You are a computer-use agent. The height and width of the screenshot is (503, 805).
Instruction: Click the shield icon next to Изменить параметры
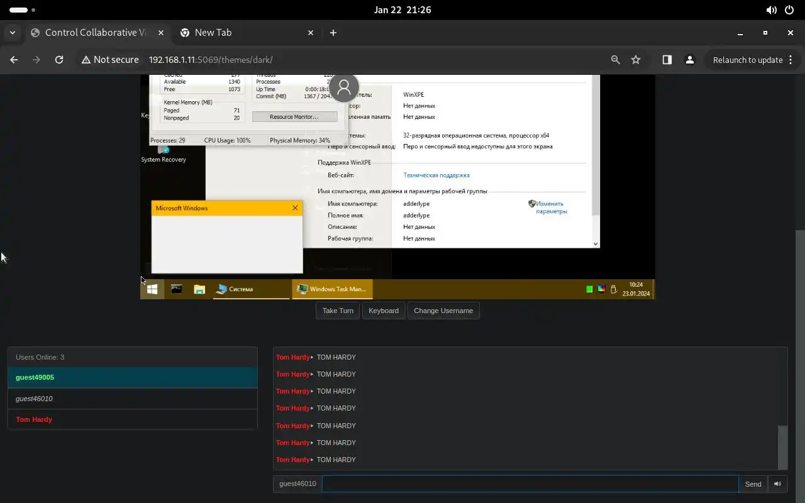pos(531,204)
